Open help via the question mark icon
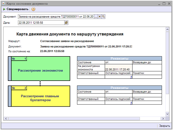 pos(33,9)
